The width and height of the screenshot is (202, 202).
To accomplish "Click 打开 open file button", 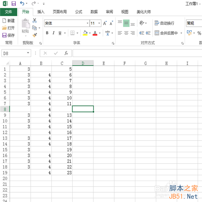I will click(x=8, y=28).
